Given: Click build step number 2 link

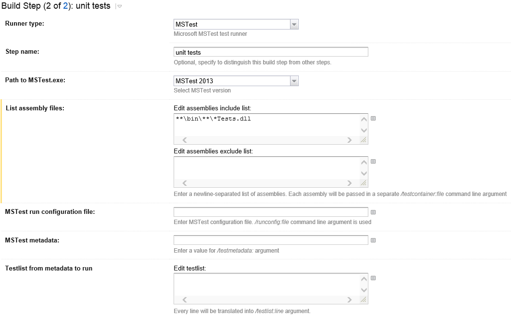Looking at the screenshot, I should click(65, 6).
